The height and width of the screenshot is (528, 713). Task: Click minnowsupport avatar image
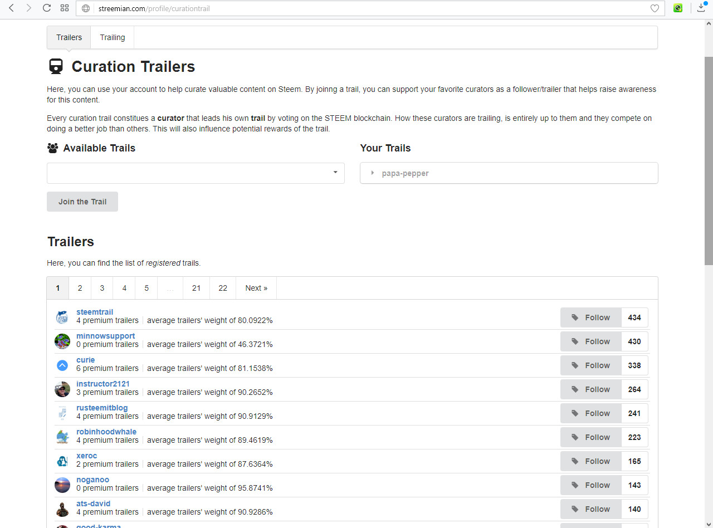point(62,341)
